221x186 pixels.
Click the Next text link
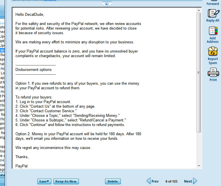point(188,181)
